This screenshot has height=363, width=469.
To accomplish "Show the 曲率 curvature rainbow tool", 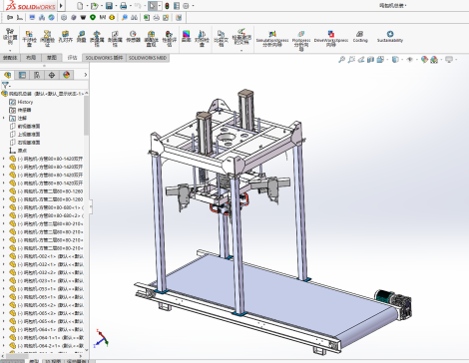I will pyautogui.click(x=186, y=37).
